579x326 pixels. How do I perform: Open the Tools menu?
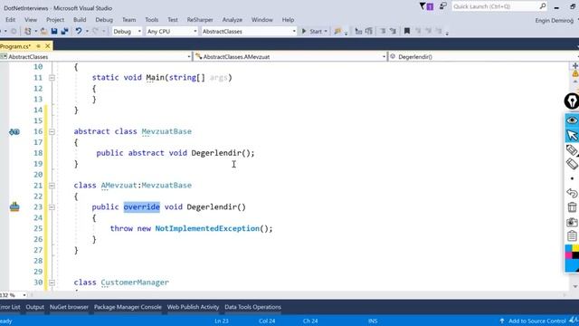tap(151, 20)
